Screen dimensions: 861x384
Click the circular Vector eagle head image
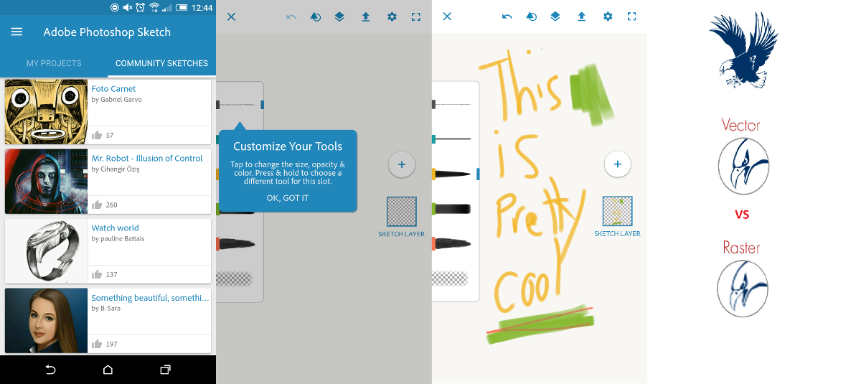(x=743, y=166)
